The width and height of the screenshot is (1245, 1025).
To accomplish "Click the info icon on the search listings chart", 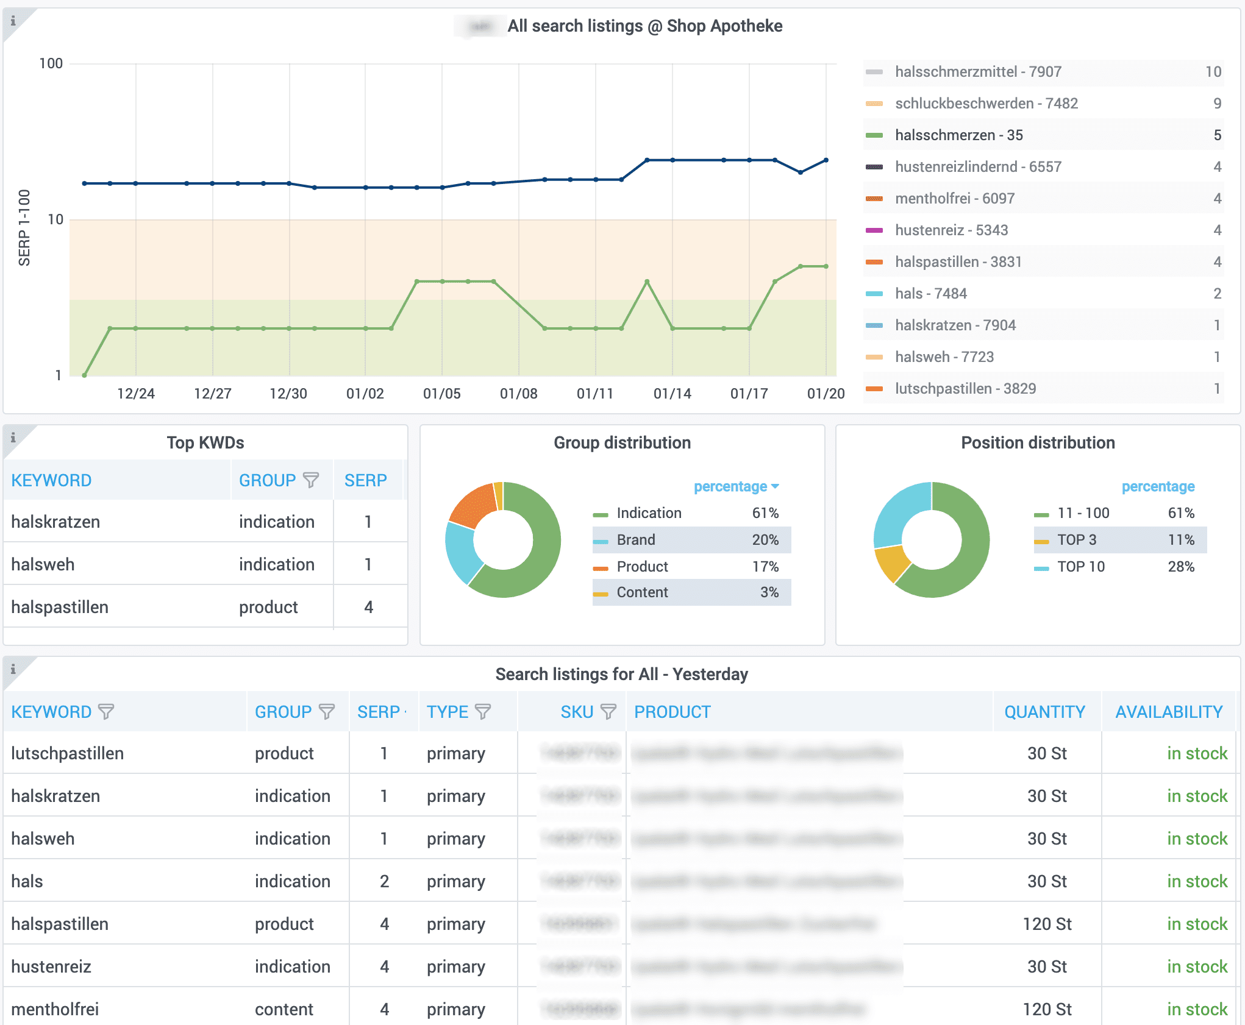I will point(13,22).
